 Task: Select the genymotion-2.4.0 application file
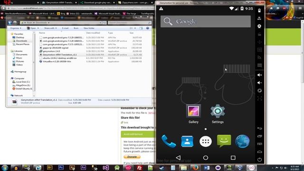(x=51, y=51)
